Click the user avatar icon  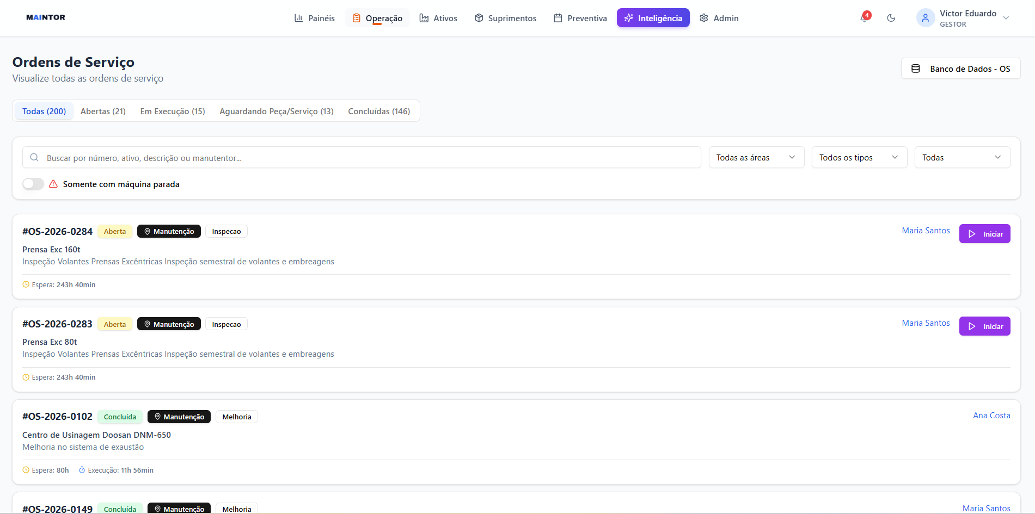pyautogui.click(x=926, y=18)
